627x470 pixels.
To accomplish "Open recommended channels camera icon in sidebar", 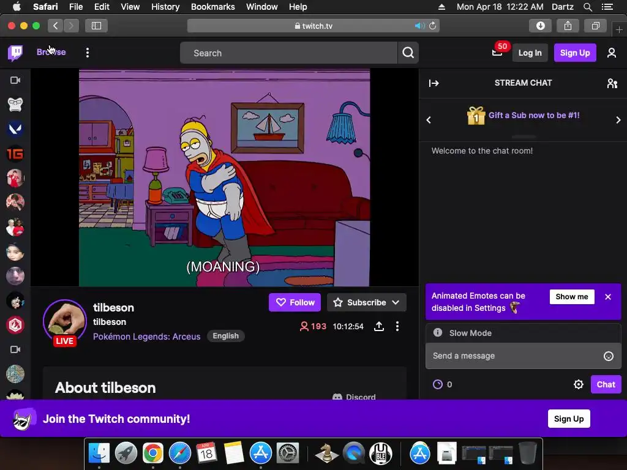I will tap(15, 349).
